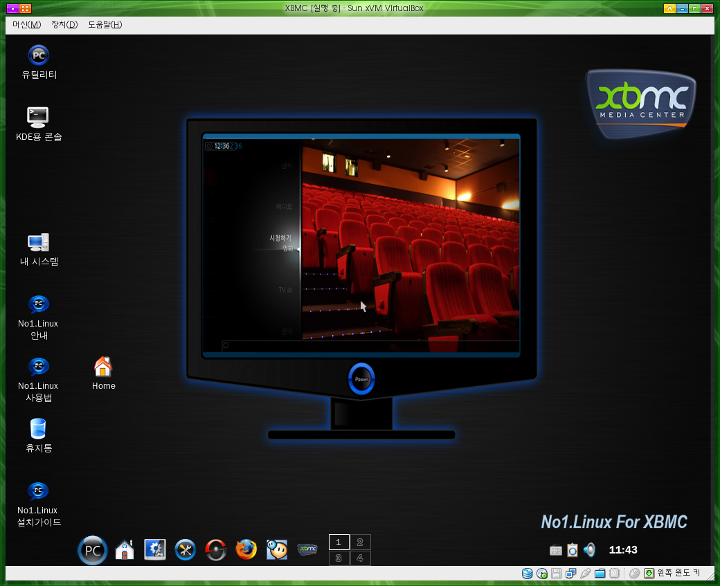Screen dimensions: 720x586
Task: Open the PC start menu button
Action: click(x=92, y=550)
